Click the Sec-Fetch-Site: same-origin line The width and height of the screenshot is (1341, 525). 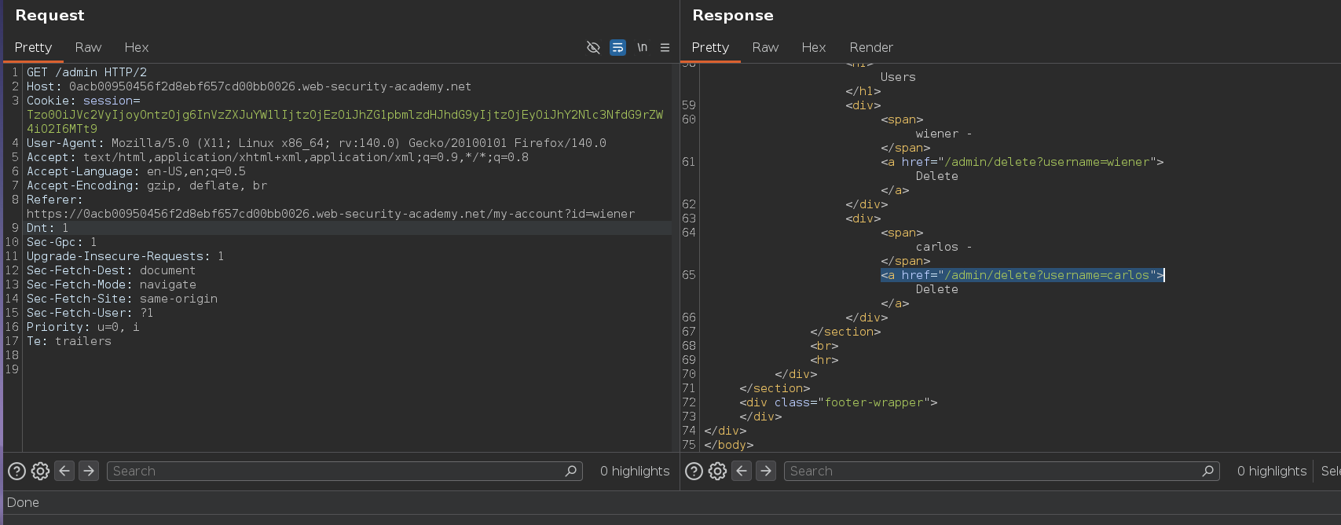pos(122,299)
